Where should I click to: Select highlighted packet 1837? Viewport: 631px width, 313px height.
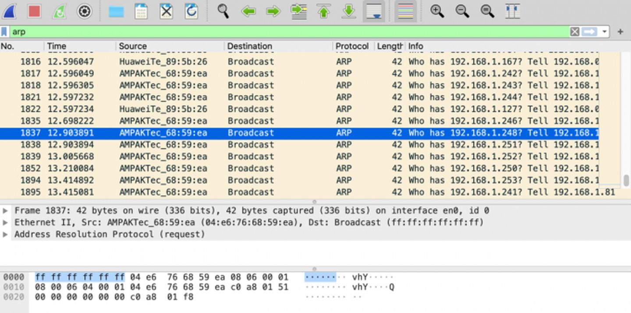299,133
